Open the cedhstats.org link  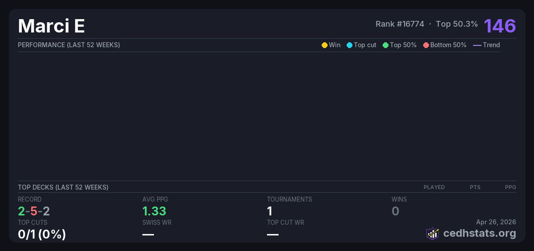pyautogui.click(x=473, y=233)
